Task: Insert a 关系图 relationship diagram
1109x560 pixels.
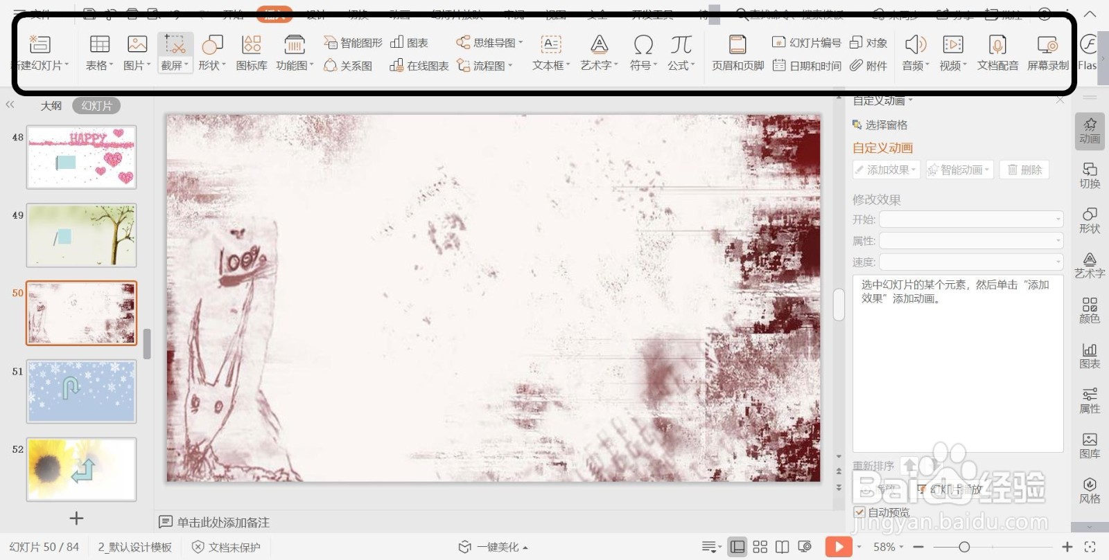Action: point(348,66)
